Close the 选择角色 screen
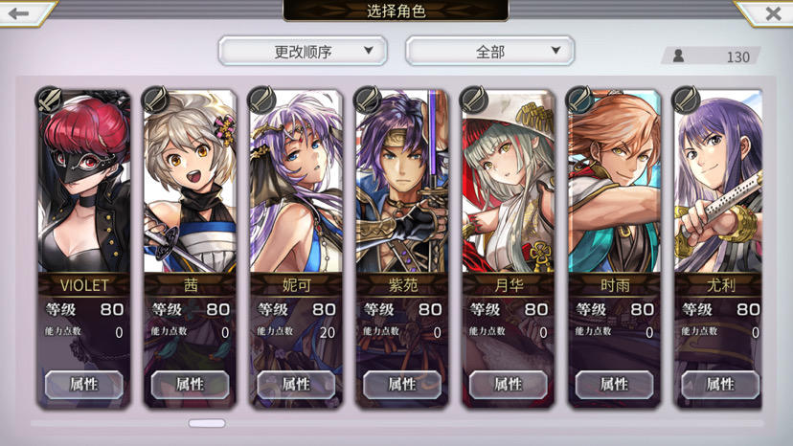 pyautogui.click(x=773, y=13)
